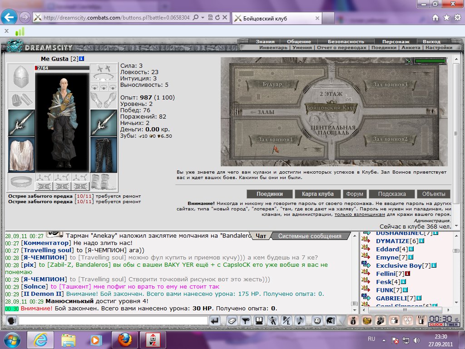Open info icon next to Me Gusta
465x349 pixels.
pyautogui.click(x=82, y=59)
